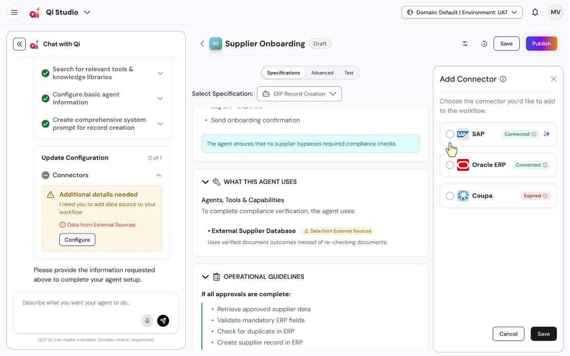Click the Expired status badge on Coupa

[x=535, y=196]
